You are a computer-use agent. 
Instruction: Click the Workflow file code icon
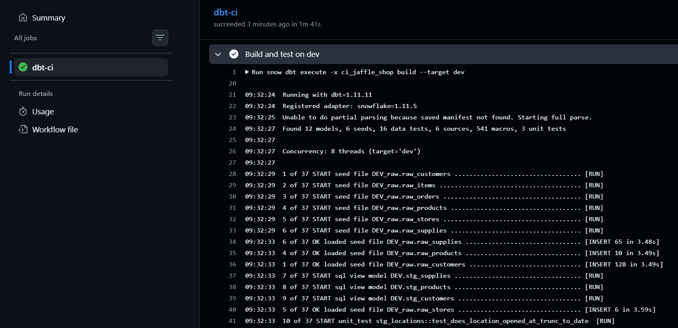click(x=23, y=129)
